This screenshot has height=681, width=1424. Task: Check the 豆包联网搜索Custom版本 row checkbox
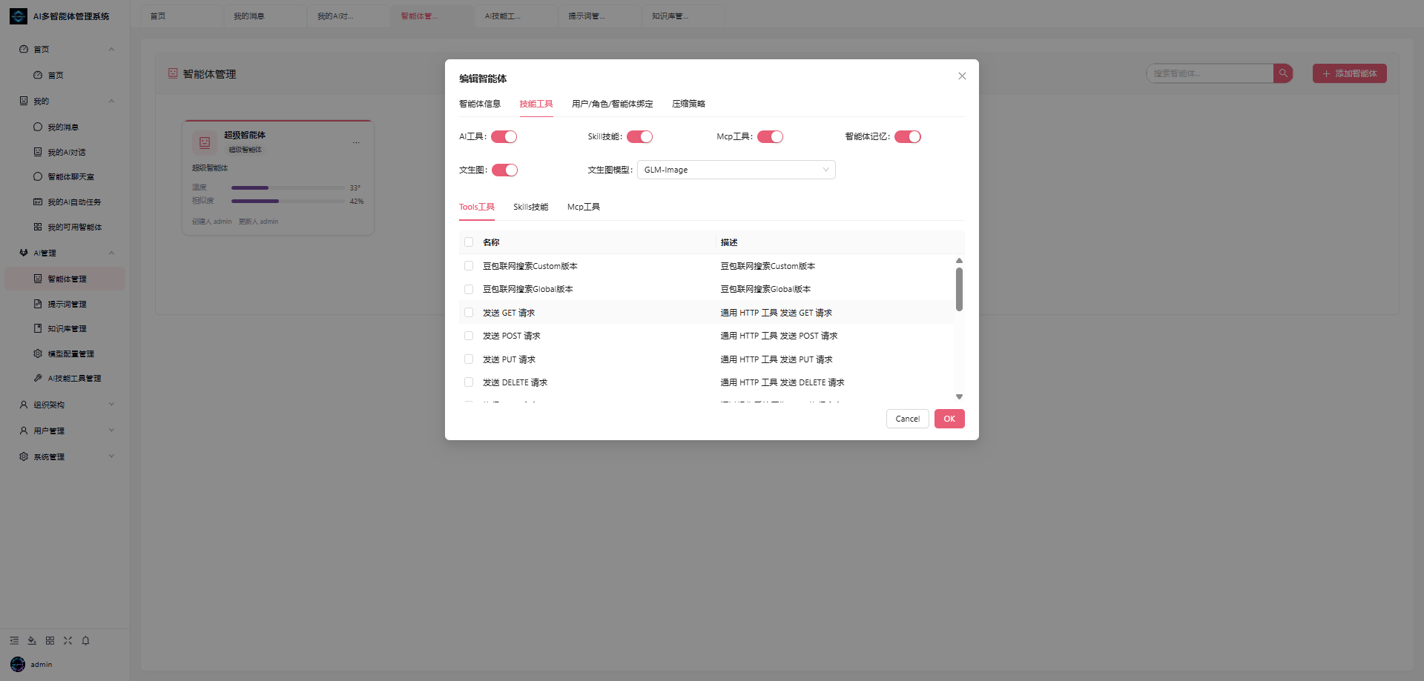click(469, 266)
